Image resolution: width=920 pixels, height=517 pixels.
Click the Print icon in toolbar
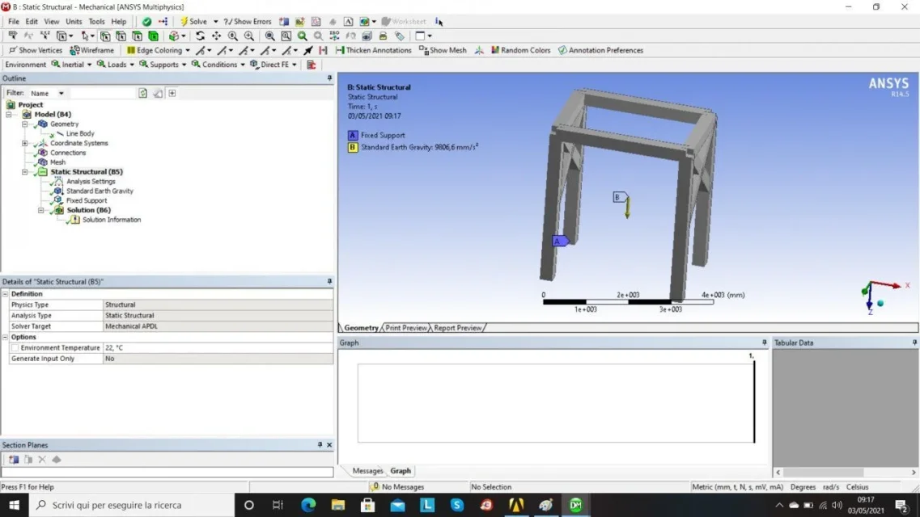384,36
